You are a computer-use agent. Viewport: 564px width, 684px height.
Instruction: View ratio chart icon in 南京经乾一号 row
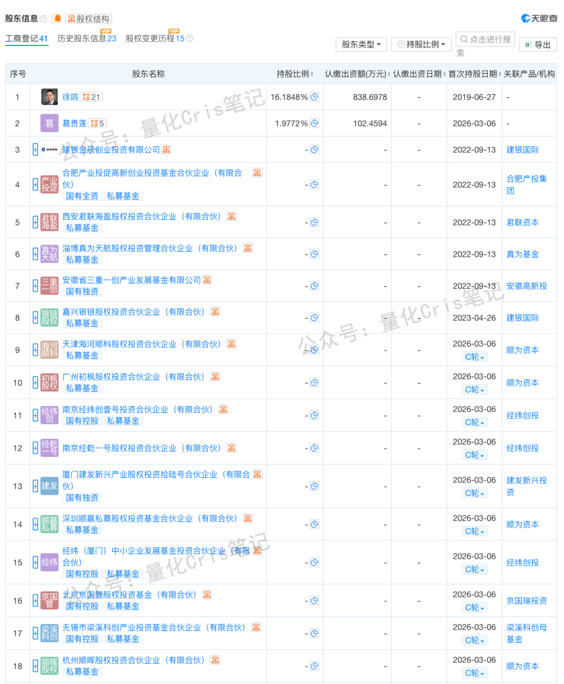pyautogui.click(x=314, y=448)
